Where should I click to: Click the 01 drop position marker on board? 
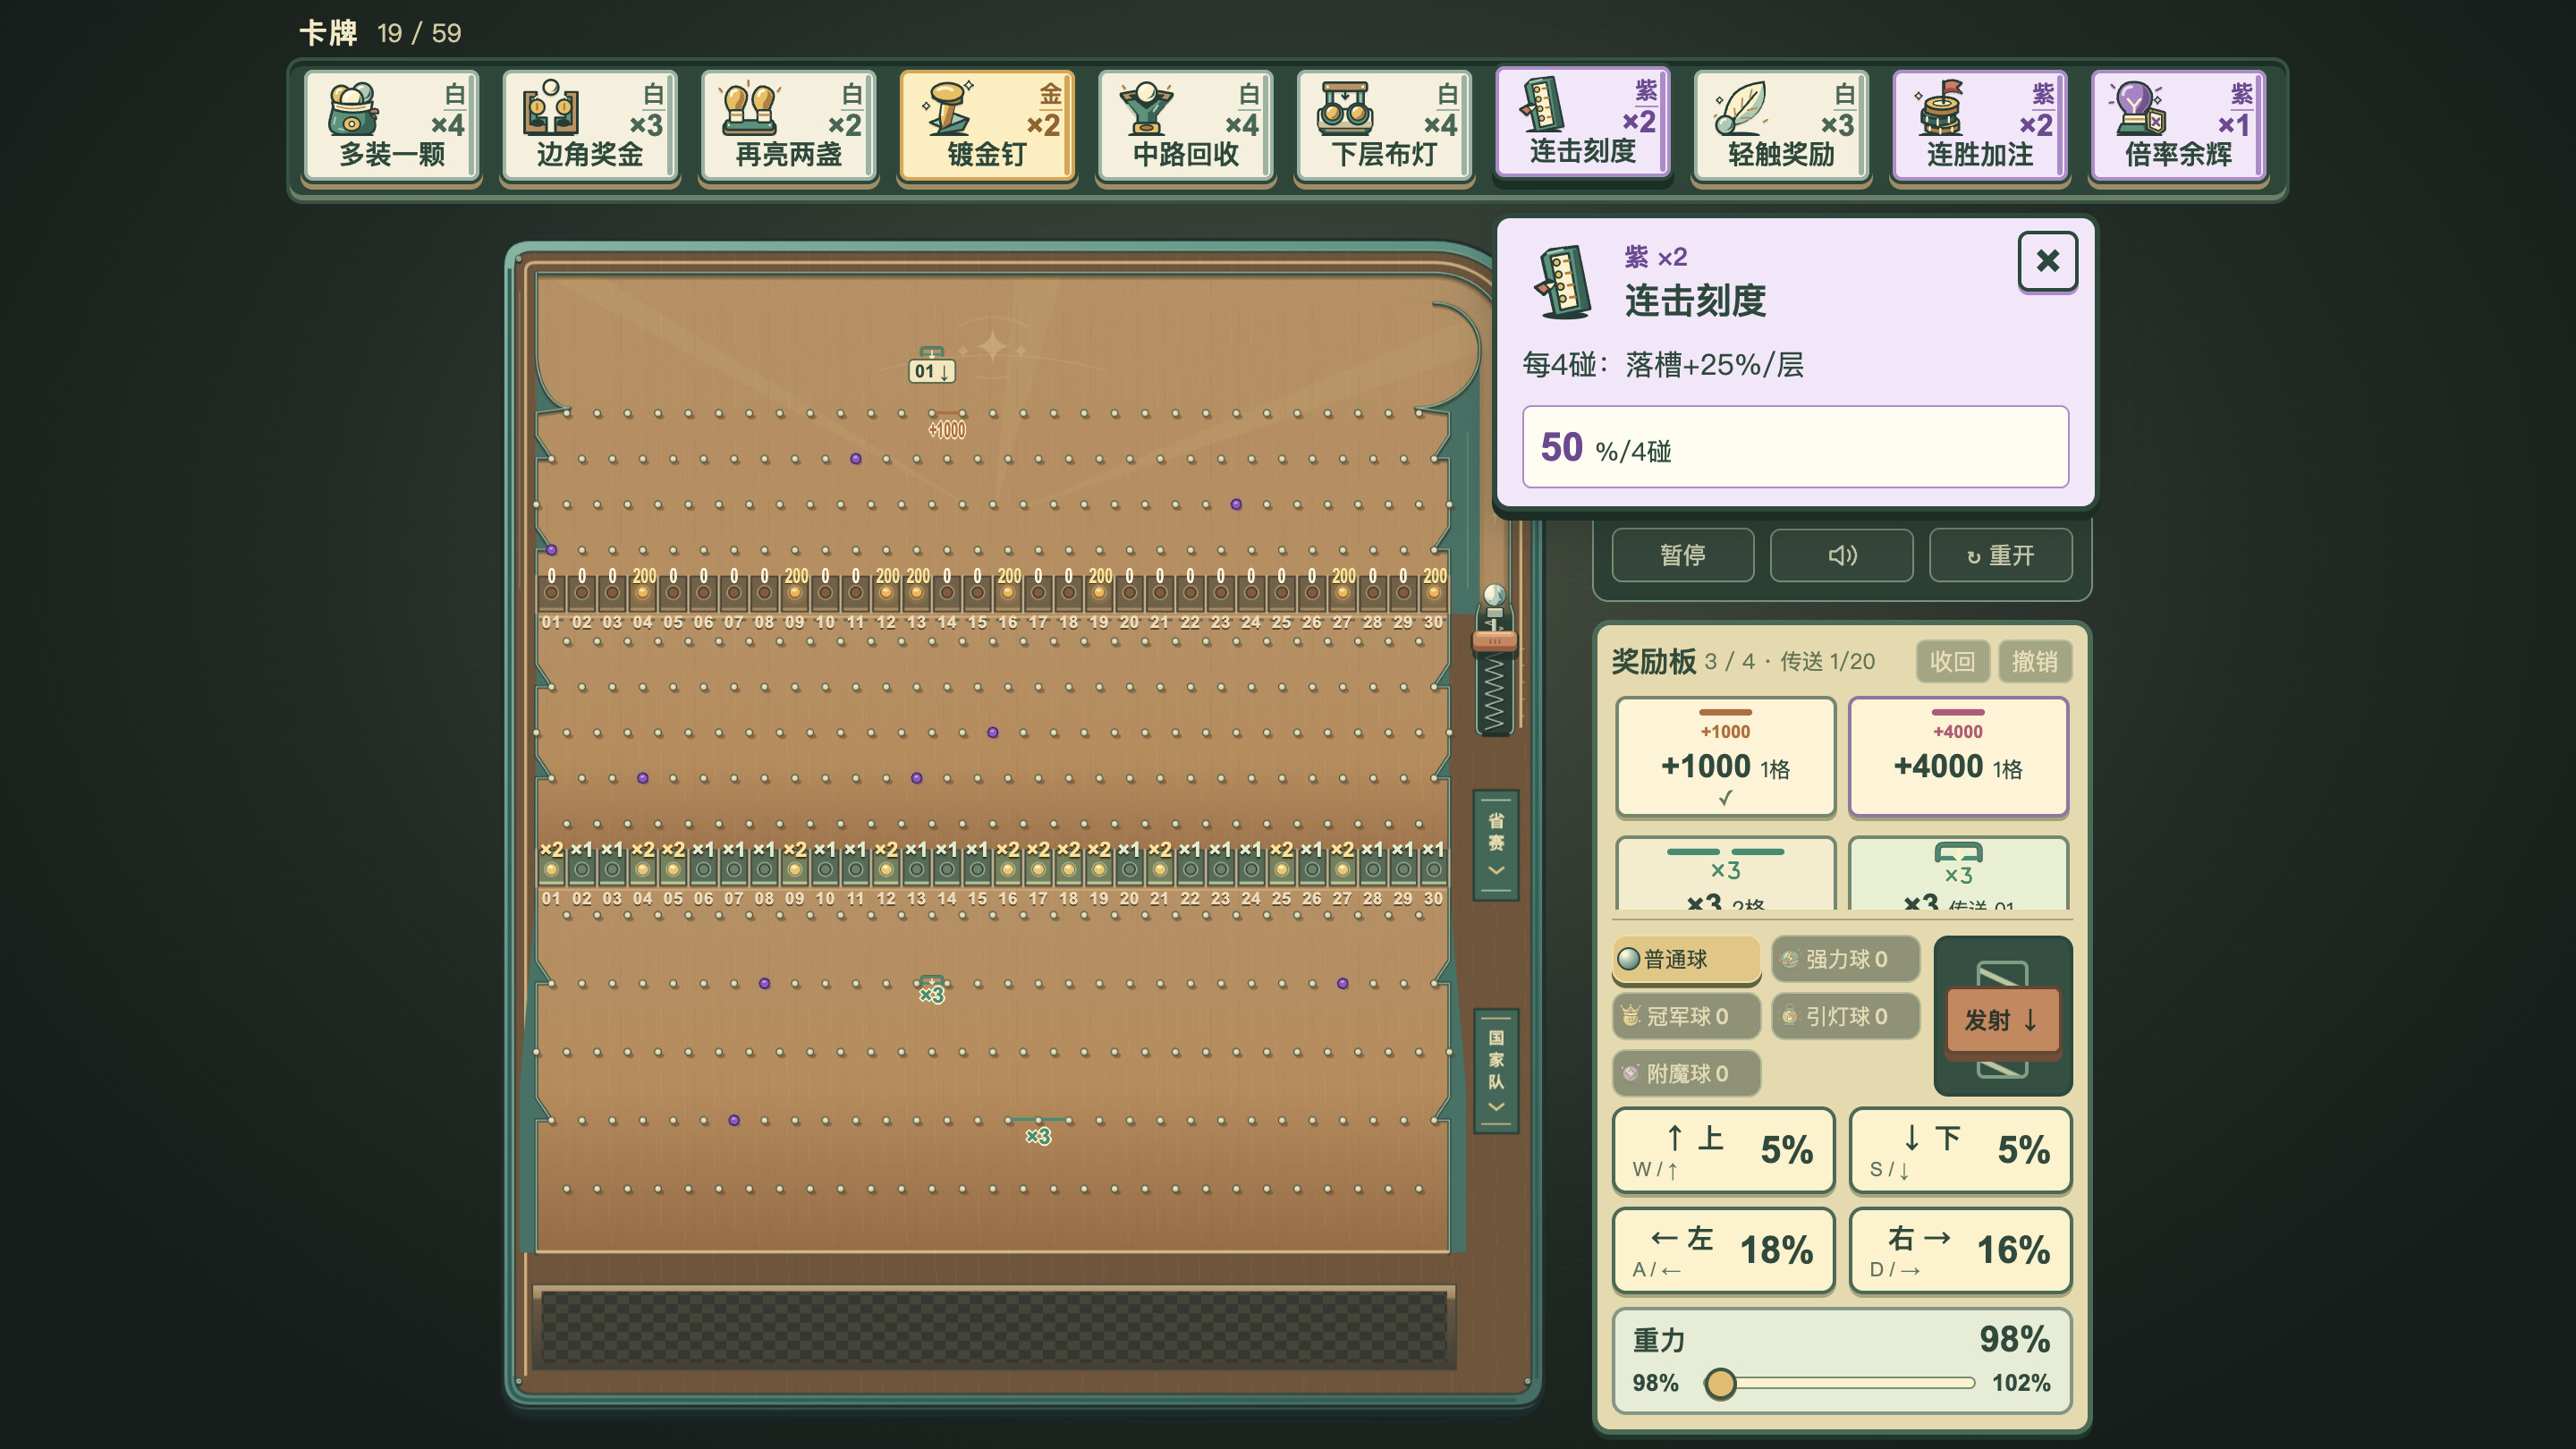(931, 371)
